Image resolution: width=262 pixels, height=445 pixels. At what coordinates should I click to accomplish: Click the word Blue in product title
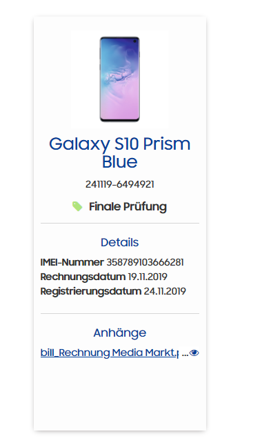120,161
